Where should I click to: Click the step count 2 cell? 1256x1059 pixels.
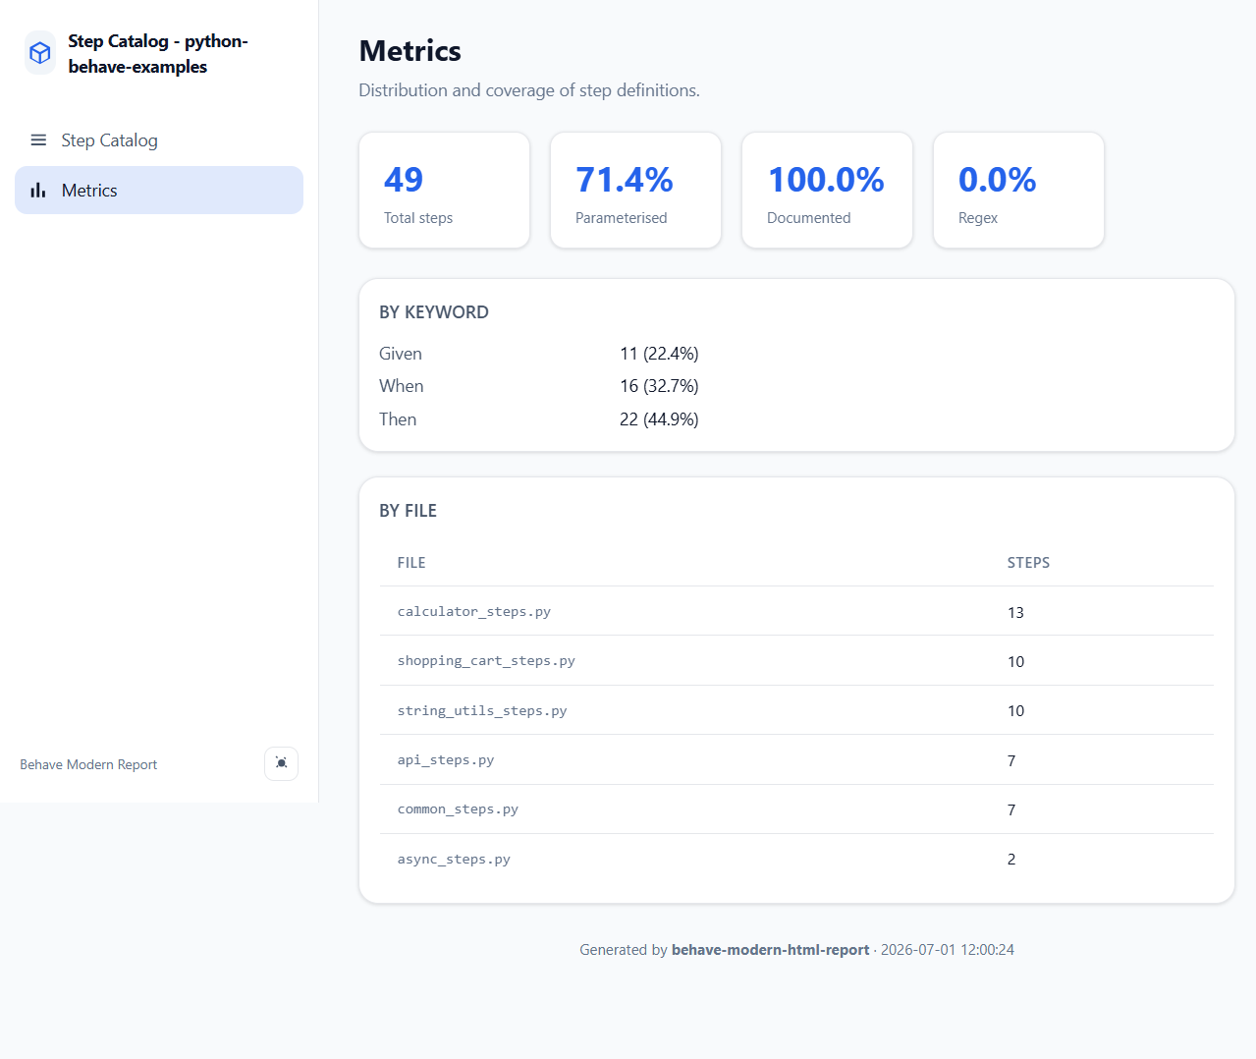[x=1011, y=860]
